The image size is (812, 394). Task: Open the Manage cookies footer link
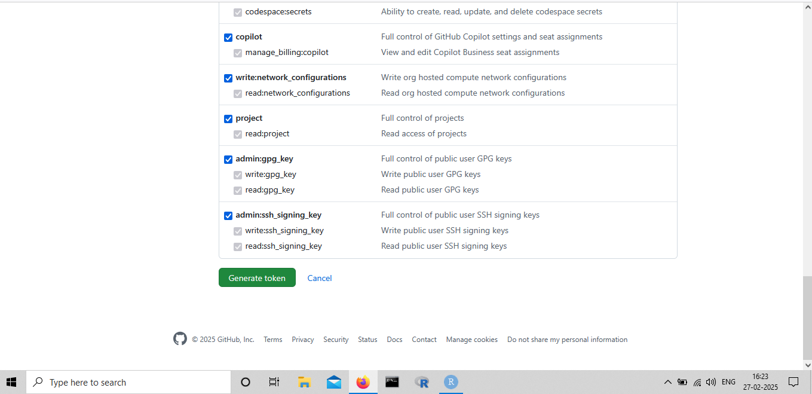point(471,340)
